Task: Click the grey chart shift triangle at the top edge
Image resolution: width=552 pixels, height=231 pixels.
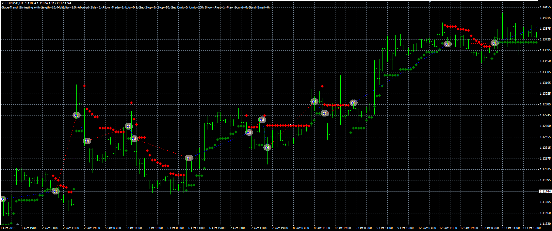Action: coord(430,1)
